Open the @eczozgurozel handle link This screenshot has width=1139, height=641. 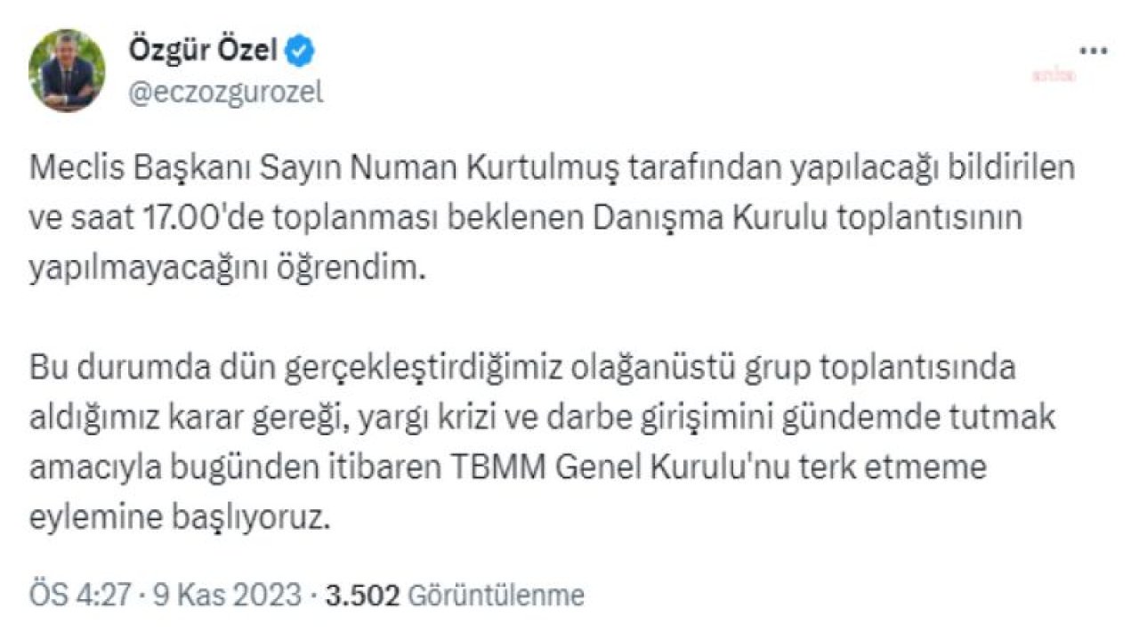click(x=227, y=93)
